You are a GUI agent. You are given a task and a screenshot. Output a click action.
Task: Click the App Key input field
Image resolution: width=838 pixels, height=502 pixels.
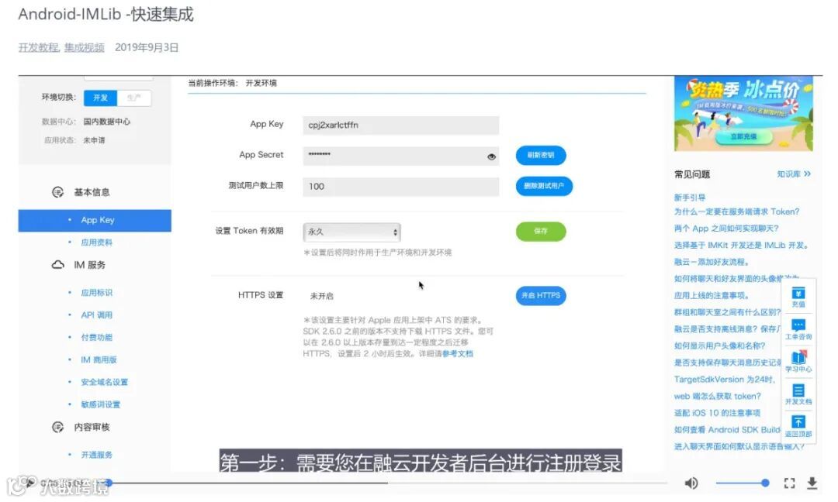(x=401, y=125)
